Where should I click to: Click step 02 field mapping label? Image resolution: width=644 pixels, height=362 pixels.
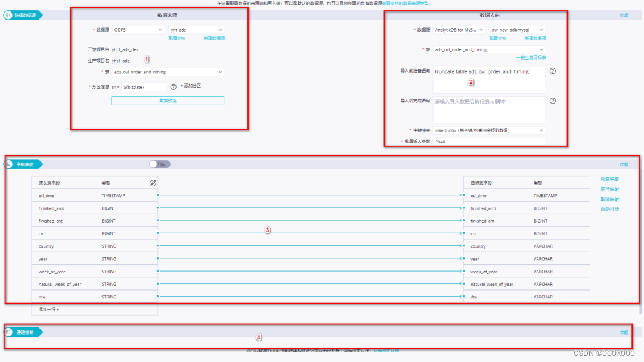click(23, 164)
